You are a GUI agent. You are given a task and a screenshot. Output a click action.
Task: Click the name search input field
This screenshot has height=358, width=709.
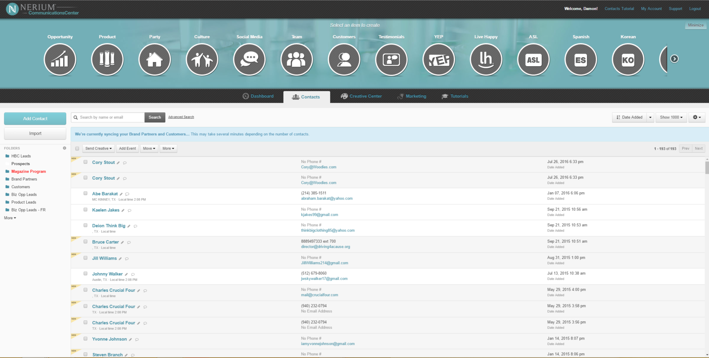click(x=108, y=117)
